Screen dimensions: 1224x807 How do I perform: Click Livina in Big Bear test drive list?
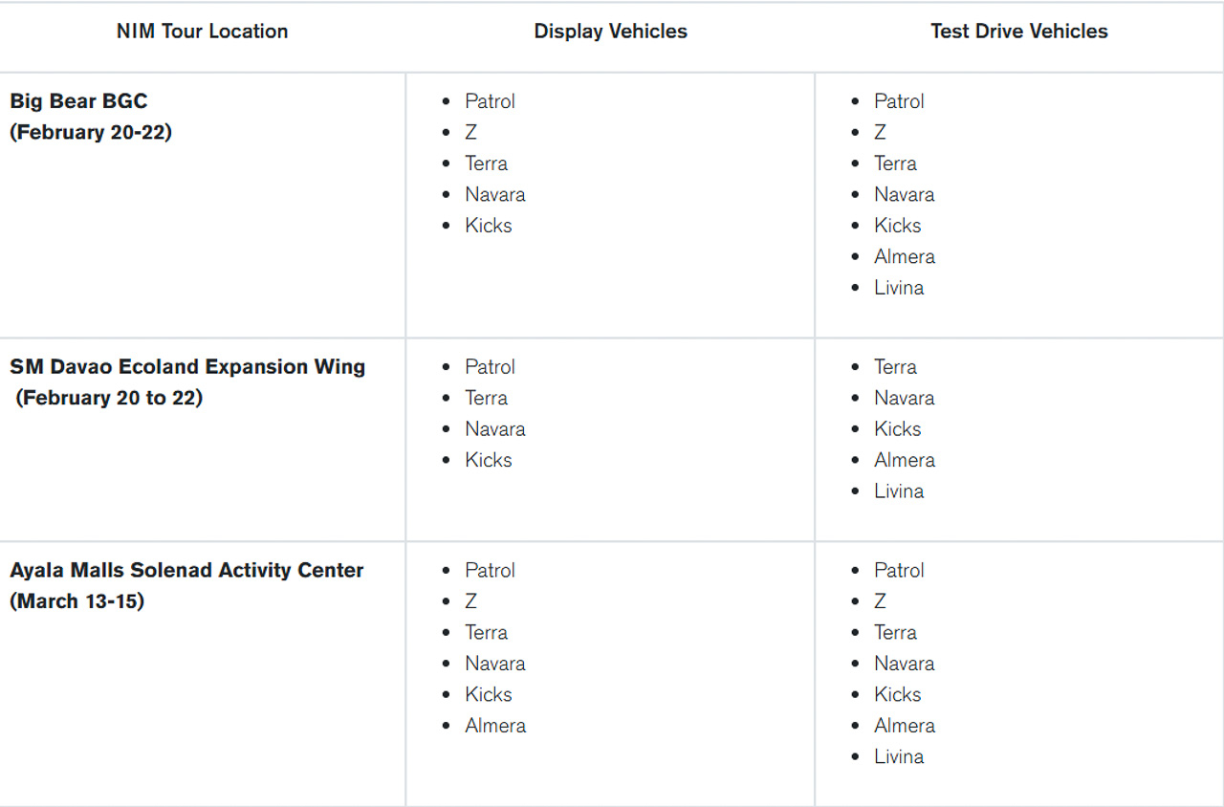tap(898, 288)
